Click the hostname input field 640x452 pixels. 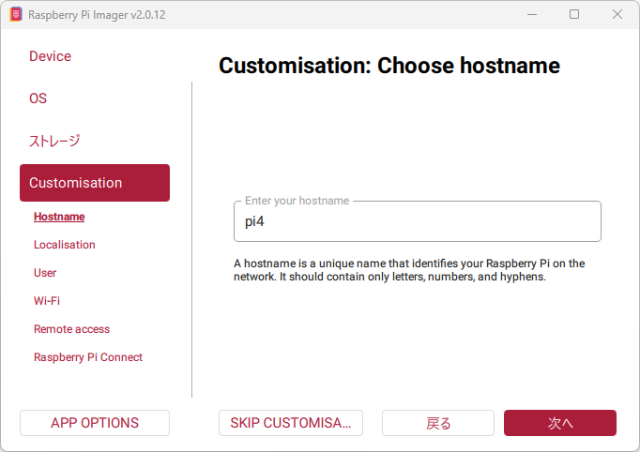[418, 221]
